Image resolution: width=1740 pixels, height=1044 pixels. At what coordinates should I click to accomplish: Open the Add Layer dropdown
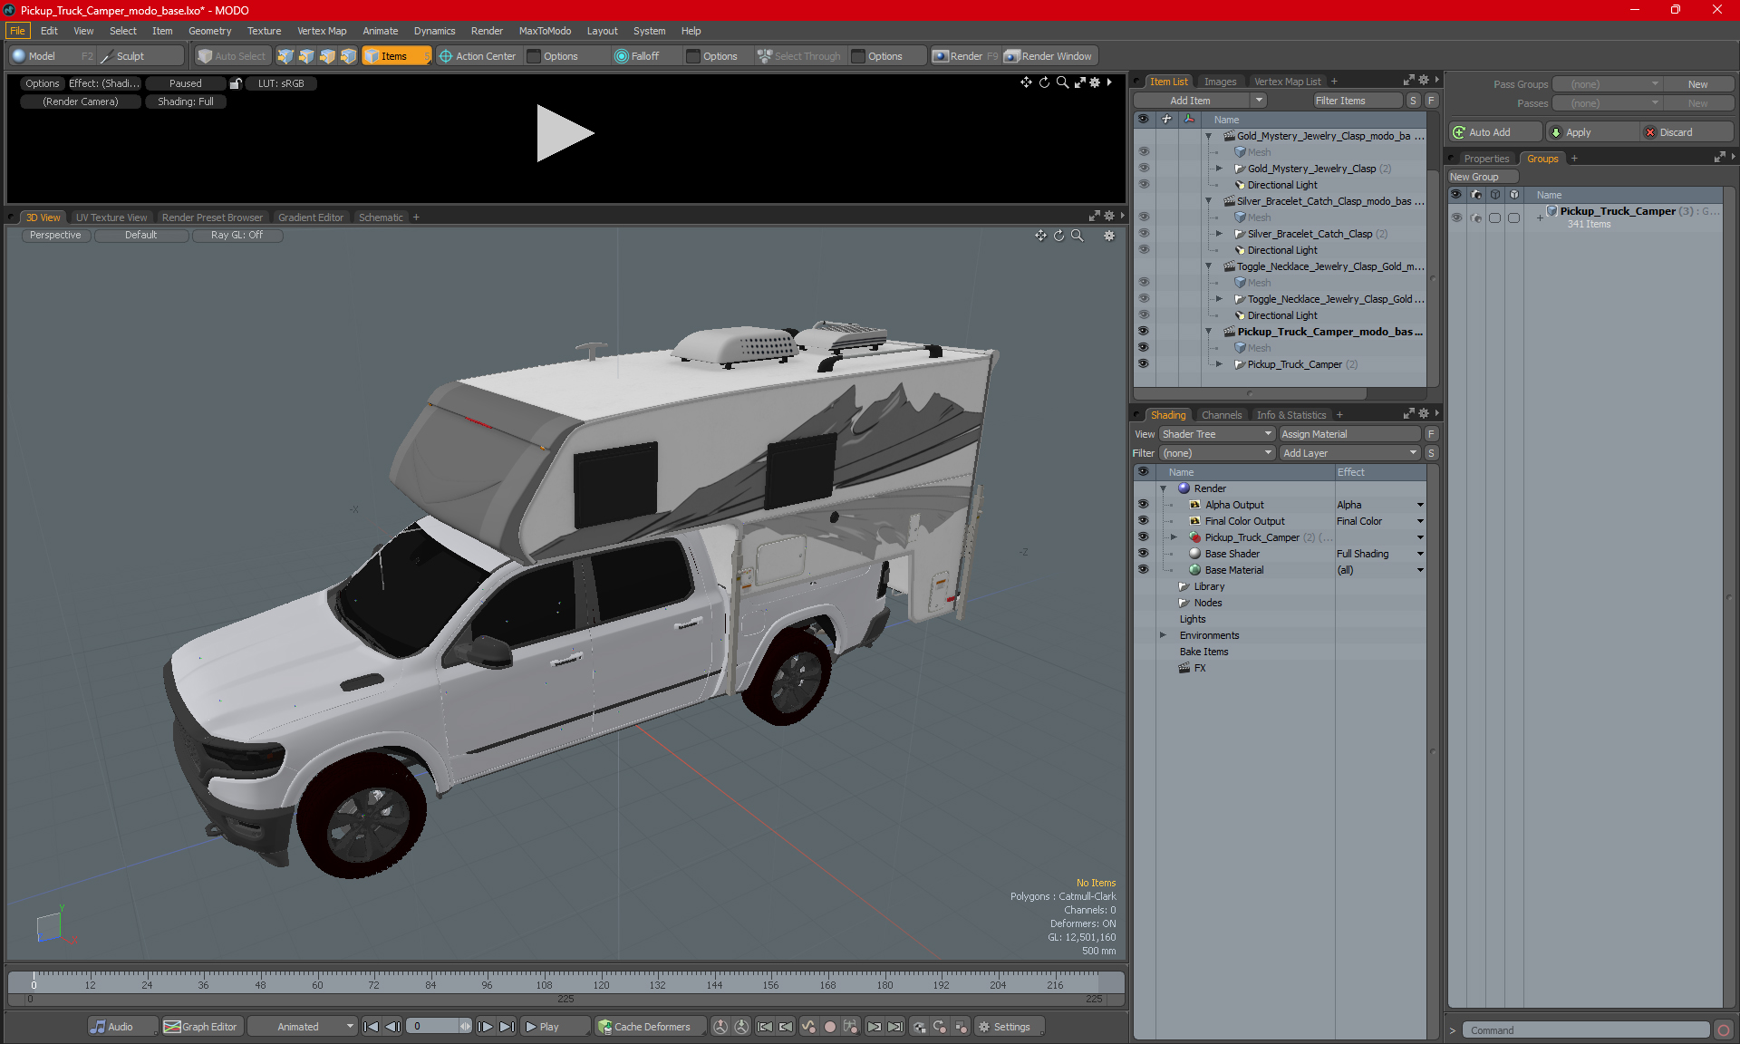[x=1349, y=453]
